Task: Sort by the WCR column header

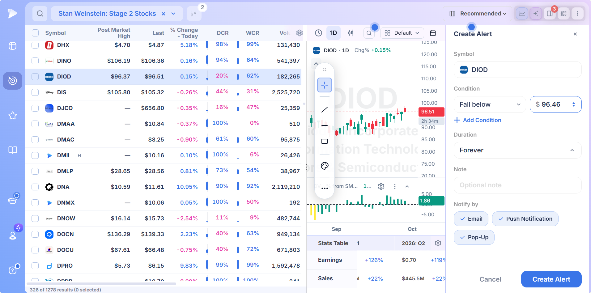Action: pyautogui.click(x=253, y=33)
